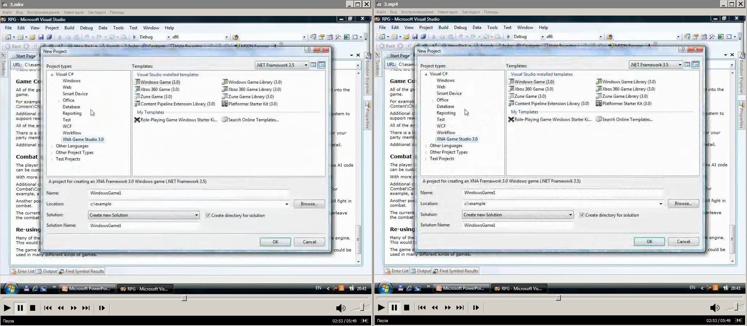Click the Browse button in the 3.mp4 video dialog

tap(683, 204)
